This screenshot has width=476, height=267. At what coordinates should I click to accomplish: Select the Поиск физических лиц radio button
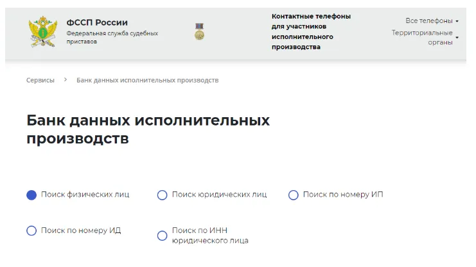coord(31,195)
